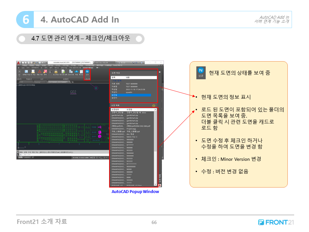309x232 pixels.
Task: Switch to the Layout1 tab
Action: [27, 158]
